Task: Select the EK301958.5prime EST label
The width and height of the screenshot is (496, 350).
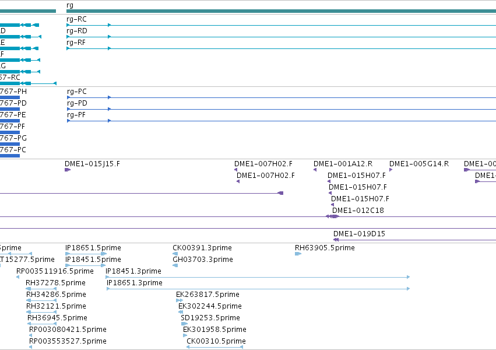Action: pyautogui.click(x=214, y=330)
